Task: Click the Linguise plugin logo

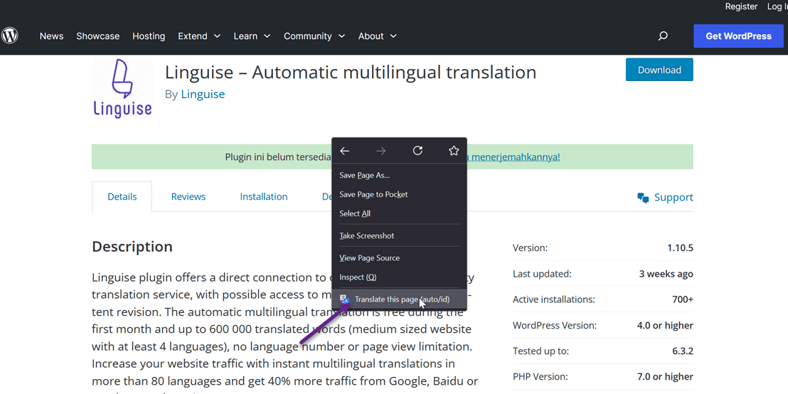Action: tap(122, 88)
